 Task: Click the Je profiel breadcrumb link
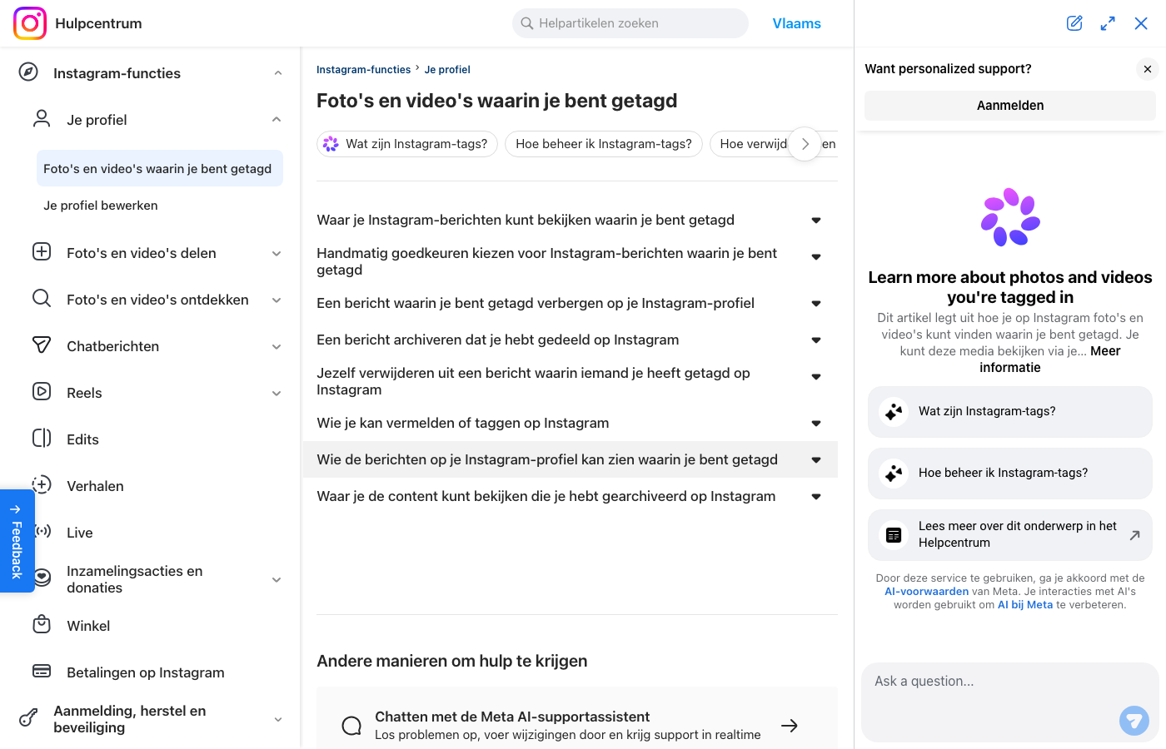click(x=447, y=70)
